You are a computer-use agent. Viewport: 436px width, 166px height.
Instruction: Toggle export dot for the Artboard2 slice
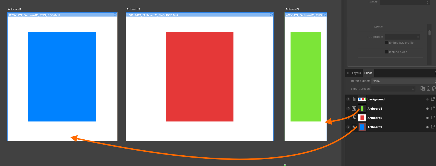[x=427, y=118]
